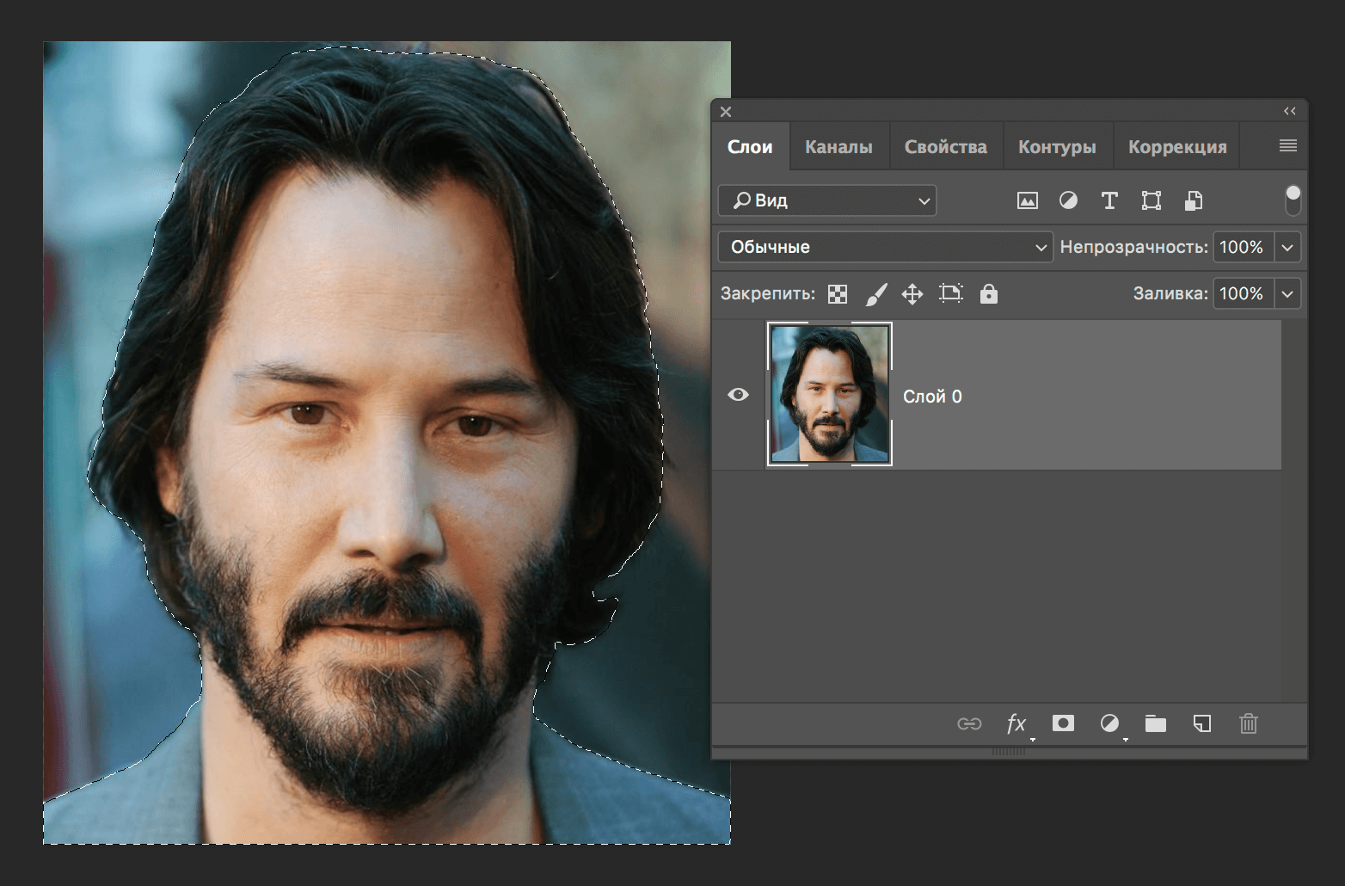This screenshot has width=1345, height=886.
Task: Open the Обычные blend mode dropdown
Action: point(885,247)
